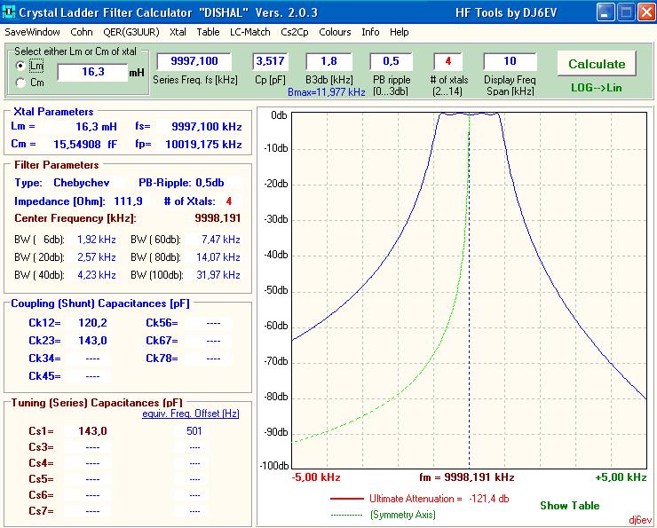This screenshot has height=528, width=657.
Task: Click the Cs1 frequency offset 501
Action: click(194, 431)
